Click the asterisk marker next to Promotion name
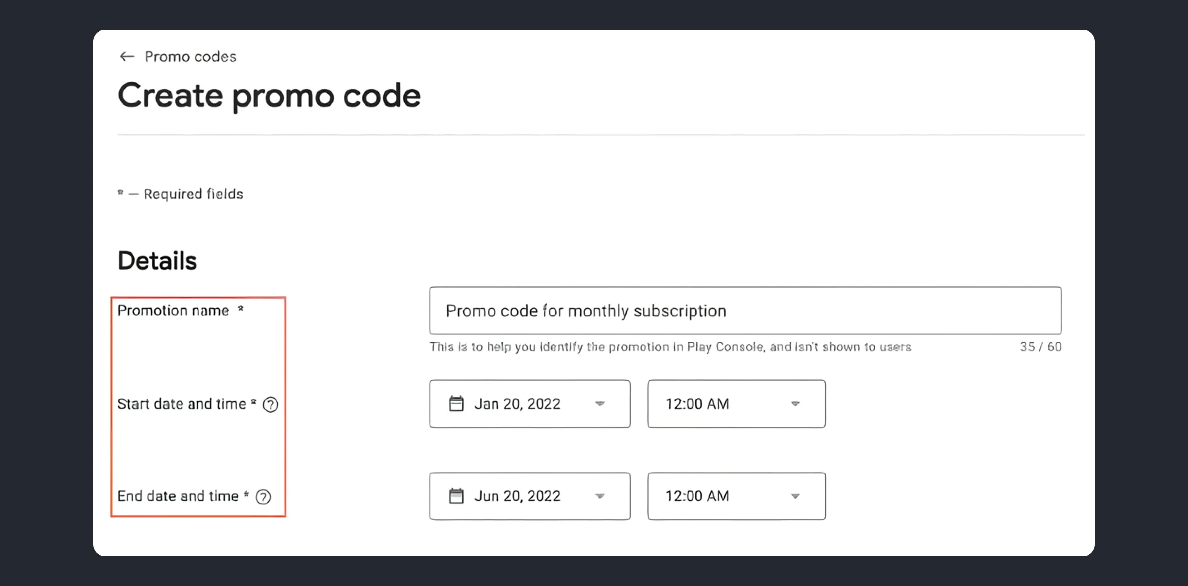Viewport: 1188px width, 586px height. tap(241, 310)
